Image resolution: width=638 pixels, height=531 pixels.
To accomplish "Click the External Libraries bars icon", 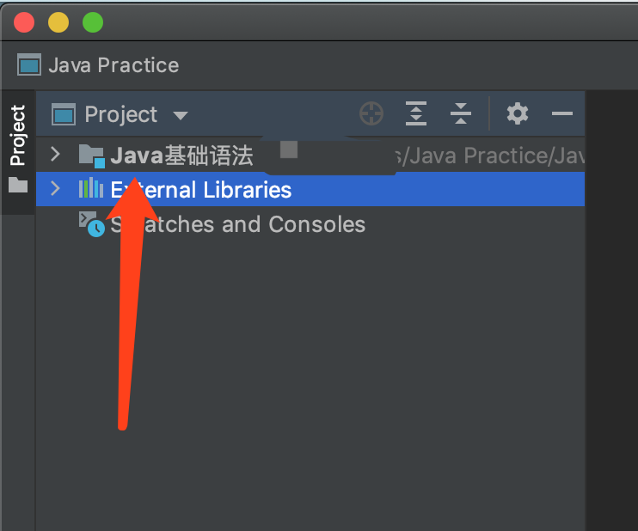I will [x=91, y=189].
